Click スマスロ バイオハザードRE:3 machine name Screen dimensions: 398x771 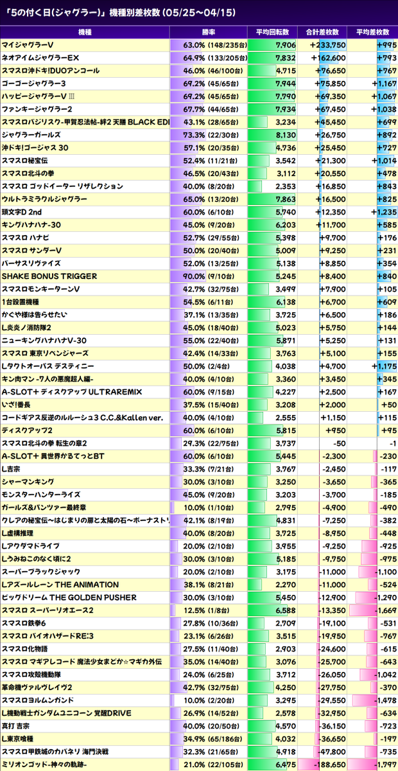[48, 636]
